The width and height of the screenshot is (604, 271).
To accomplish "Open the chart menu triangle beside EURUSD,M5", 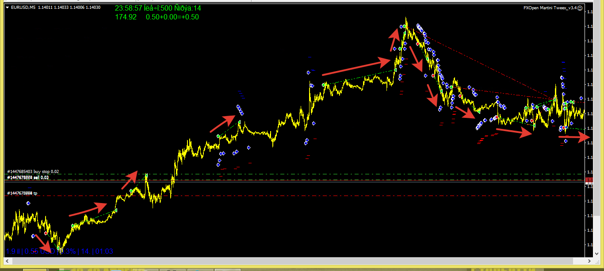I will tap(7, 8).
